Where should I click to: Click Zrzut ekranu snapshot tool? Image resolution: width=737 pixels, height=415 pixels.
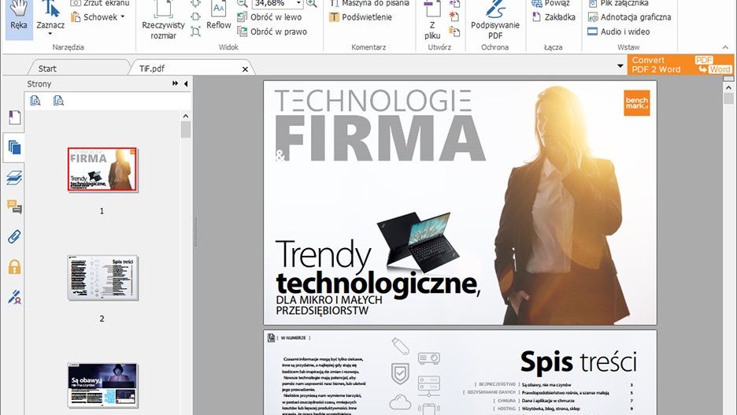(100, 3)
